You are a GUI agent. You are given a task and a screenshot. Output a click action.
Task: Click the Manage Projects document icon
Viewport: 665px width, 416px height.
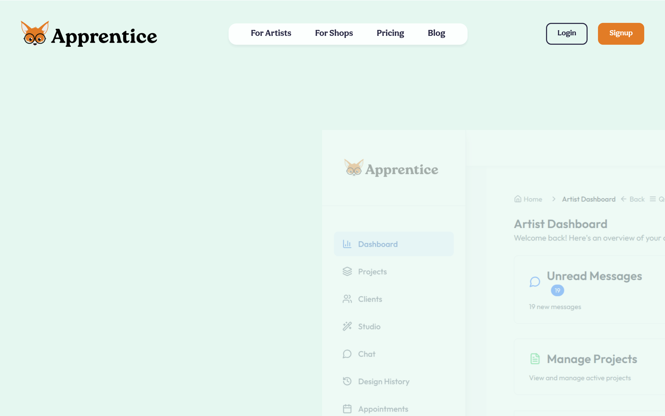tap(535, 359)
